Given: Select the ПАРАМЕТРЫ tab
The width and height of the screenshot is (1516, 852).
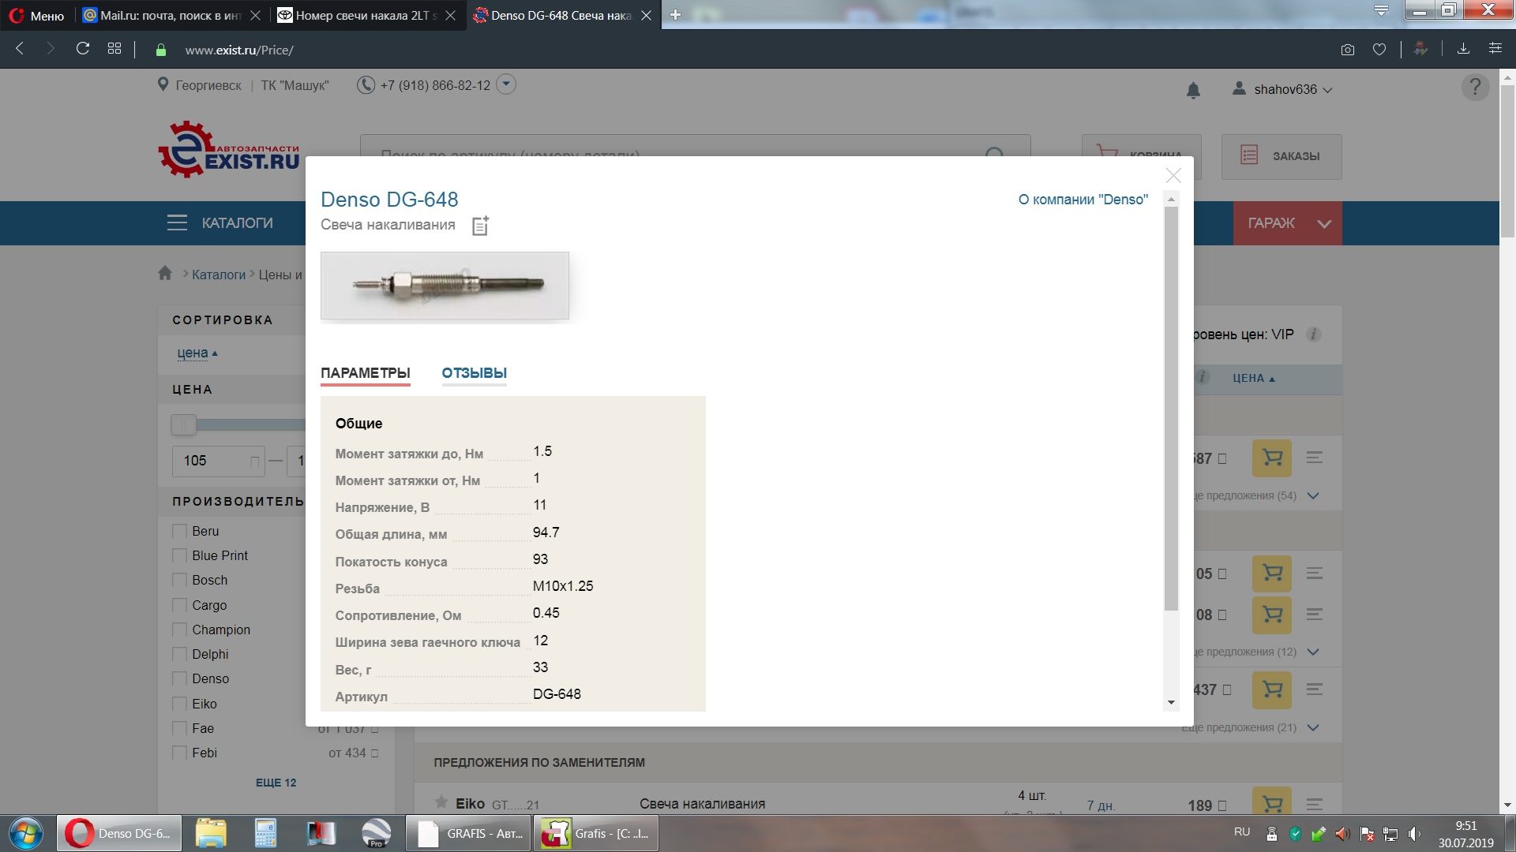Looking at the screenshot, I should 365,373.
